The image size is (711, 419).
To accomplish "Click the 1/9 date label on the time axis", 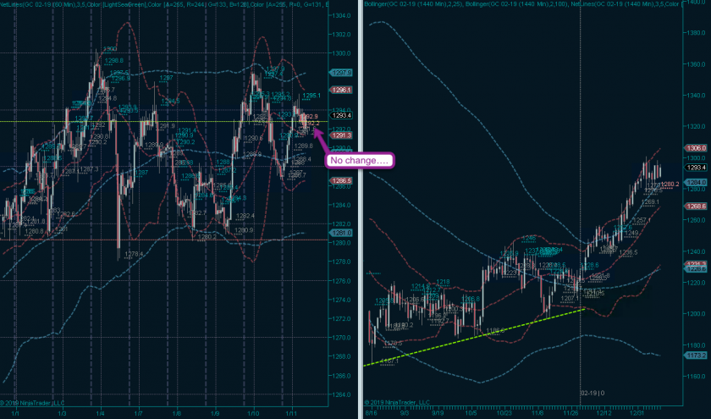I will tap(215, 414).
